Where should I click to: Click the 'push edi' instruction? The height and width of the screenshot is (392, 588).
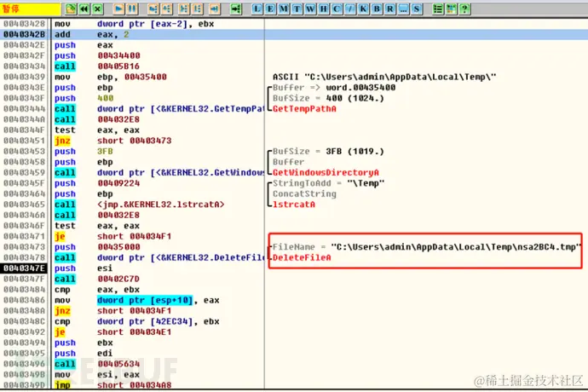(x=84, y=354)
